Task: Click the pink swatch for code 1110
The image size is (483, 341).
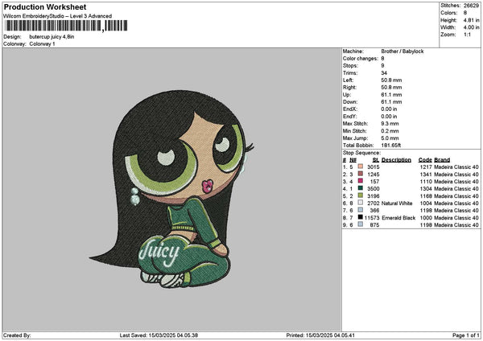Action: tap(360, 181)
